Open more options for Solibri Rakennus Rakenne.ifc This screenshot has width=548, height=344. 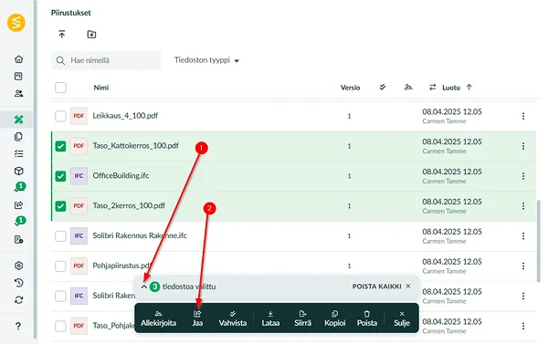523,236
